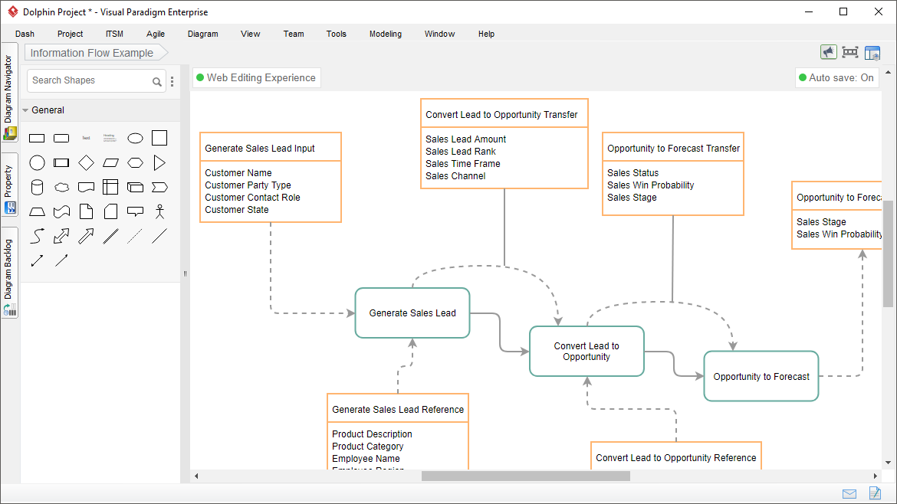The height and width of the screenshot is (504, 897).
Task: Open the ITSM menu
Action: 114,34
